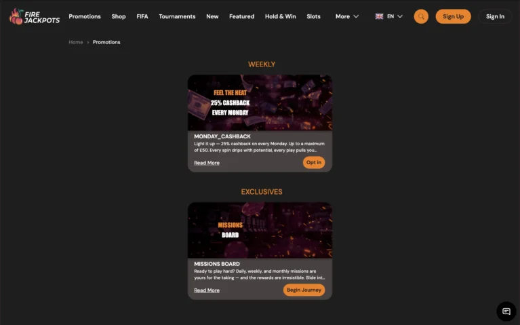
Task: Expand the More menu chevron
Action: pyautogui.click(x=356, y=16)
